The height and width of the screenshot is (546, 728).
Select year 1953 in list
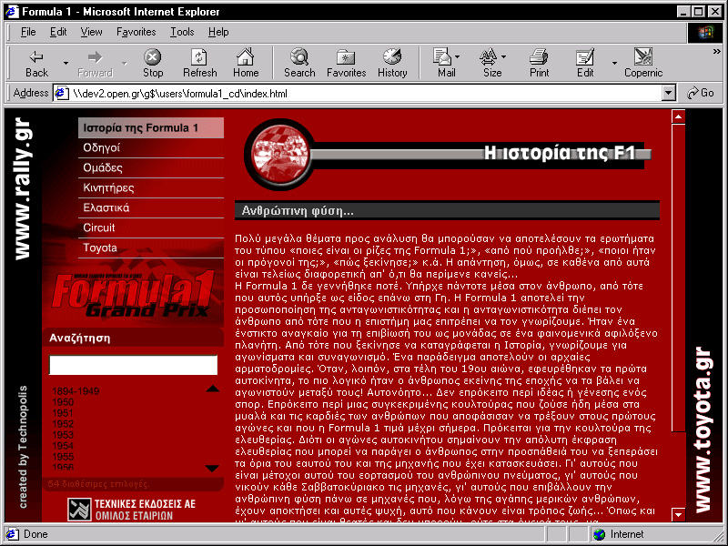pos(63,435)
